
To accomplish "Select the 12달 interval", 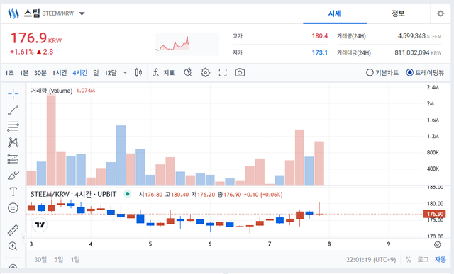I will click(111, 72).
